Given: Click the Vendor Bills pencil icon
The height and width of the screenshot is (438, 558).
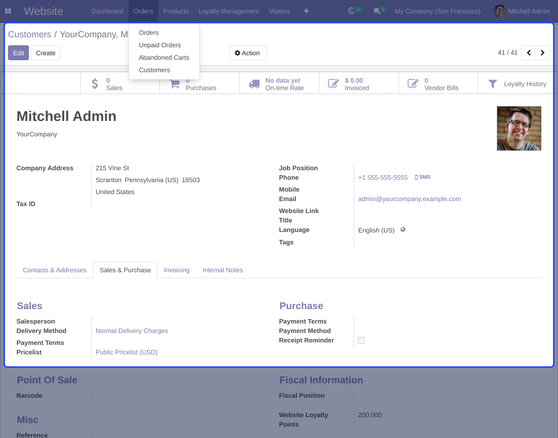Looking at the screenshot, I should (413, 84).
